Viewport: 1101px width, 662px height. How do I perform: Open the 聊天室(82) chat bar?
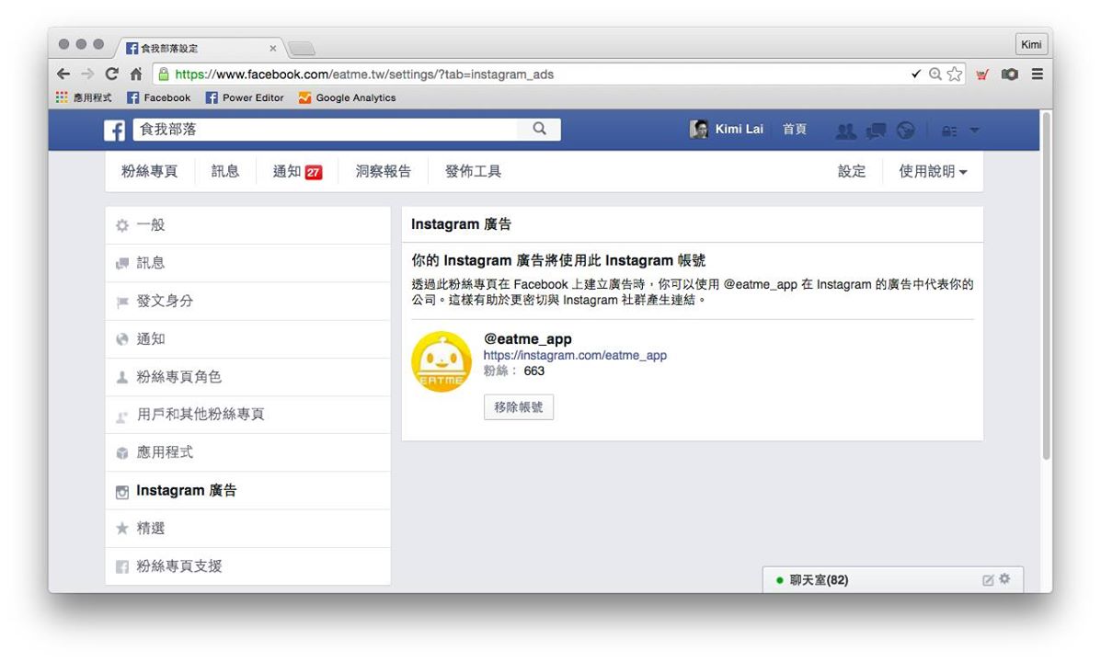tap(893, 580)
